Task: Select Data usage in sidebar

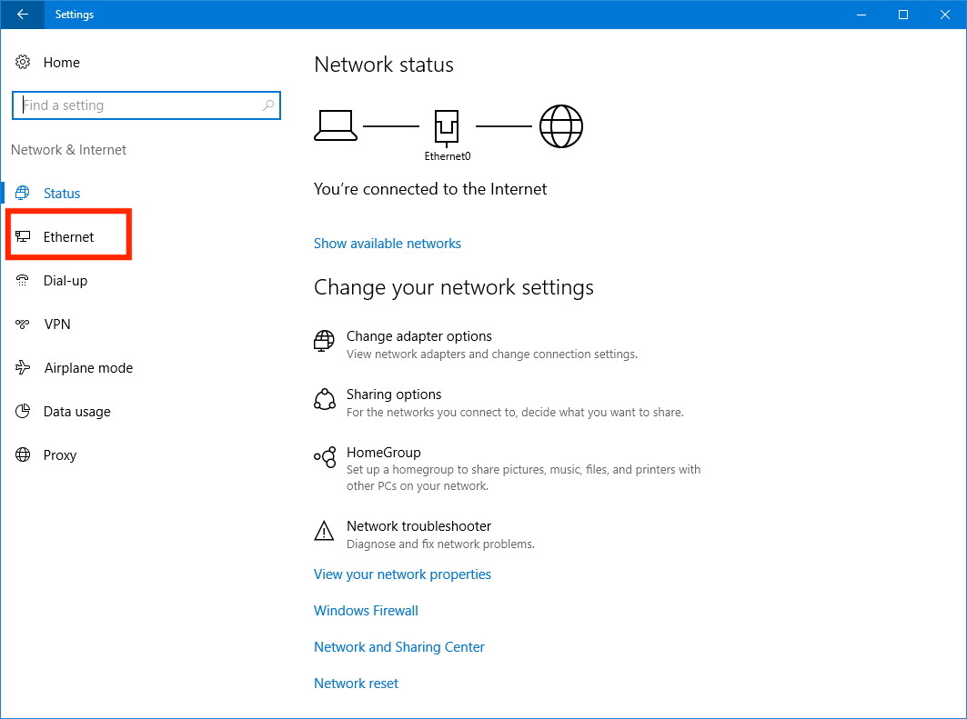Action: pyautogui.click(x=76, y=412)
